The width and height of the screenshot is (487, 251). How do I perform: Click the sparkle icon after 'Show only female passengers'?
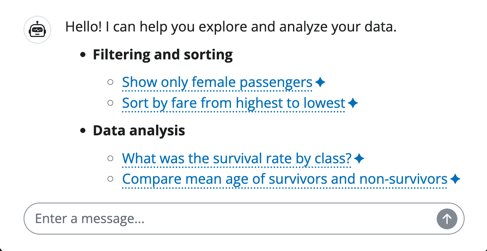(321, 83)
